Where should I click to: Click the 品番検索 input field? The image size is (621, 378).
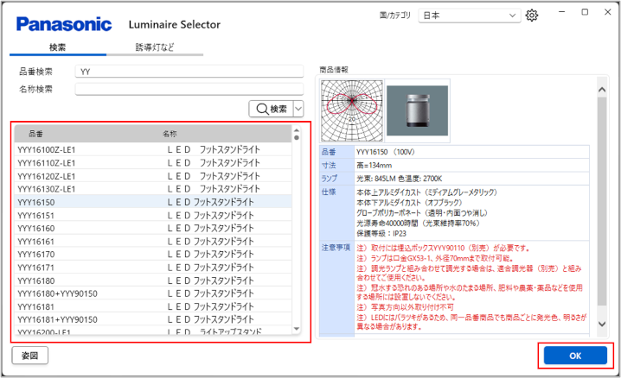189,72
